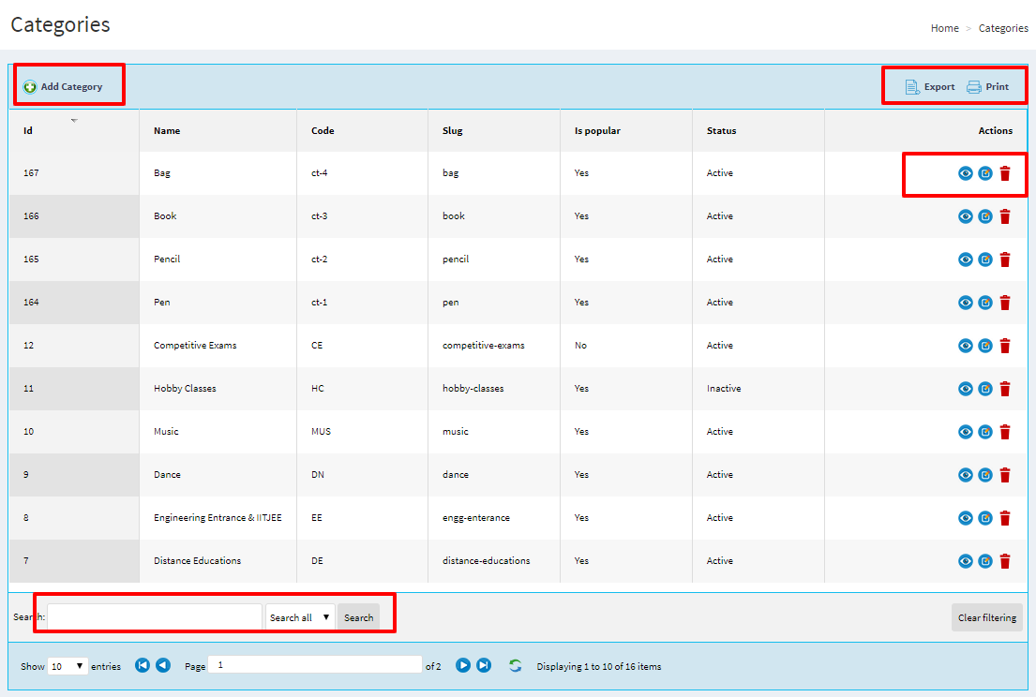Screen dimensions: 1036x697
Task: Open the Search all dropdown
Action: coord(299,617)
